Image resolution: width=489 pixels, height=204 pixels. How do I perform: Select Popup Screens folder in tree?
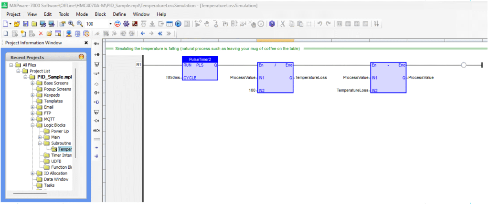pyautogui.click(x=57, y=89)
